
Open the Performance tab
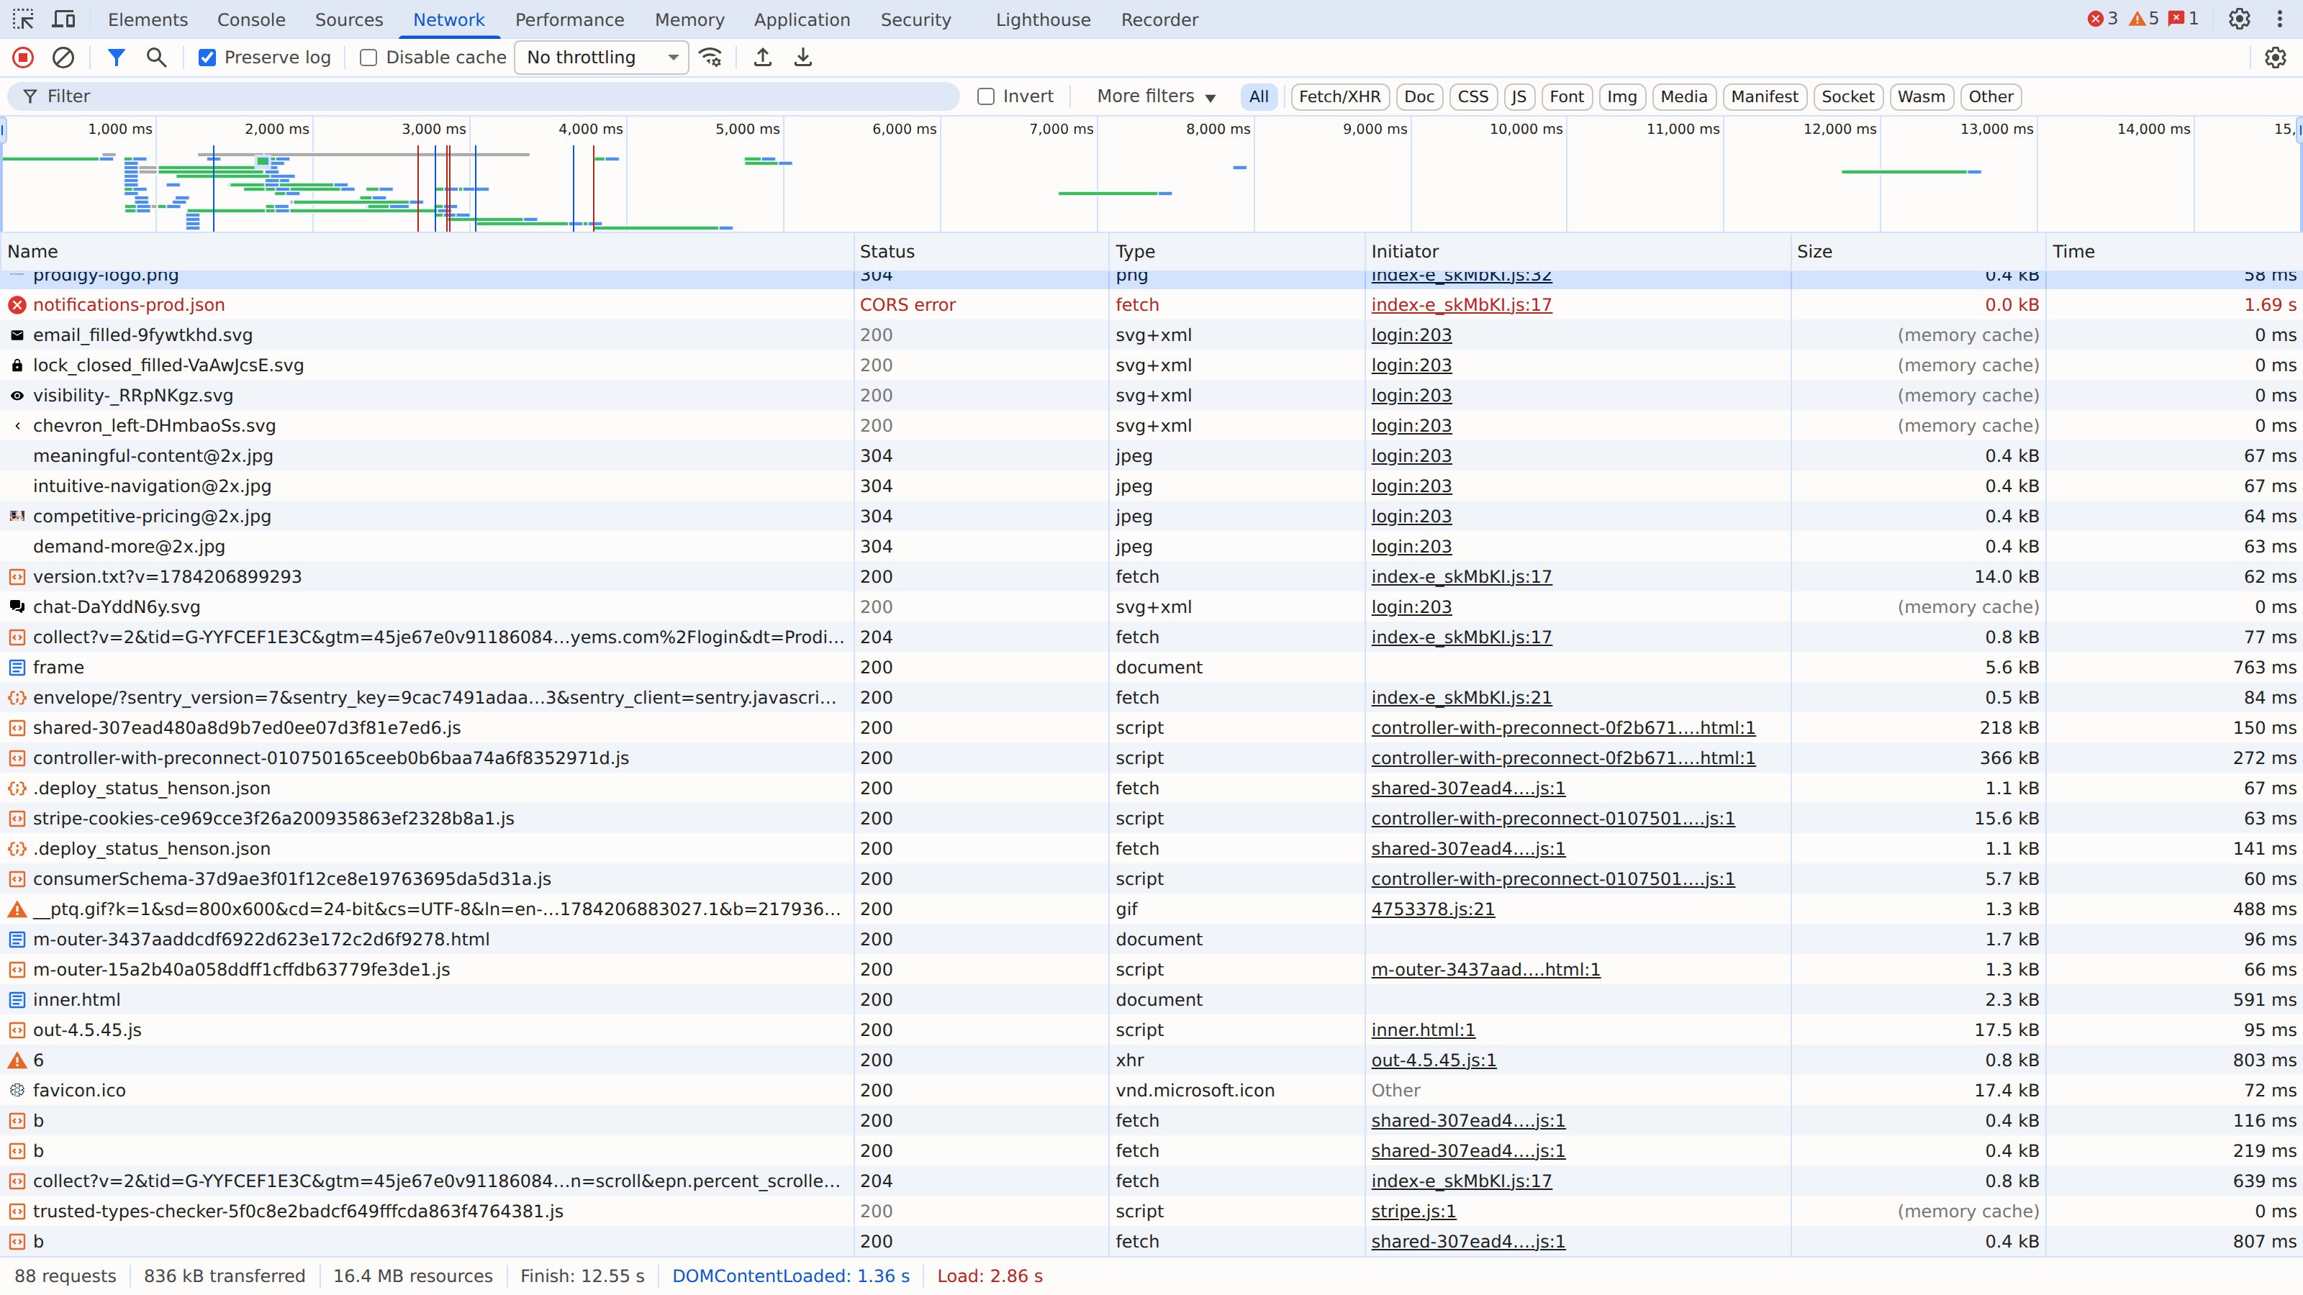tap(569, 19)
